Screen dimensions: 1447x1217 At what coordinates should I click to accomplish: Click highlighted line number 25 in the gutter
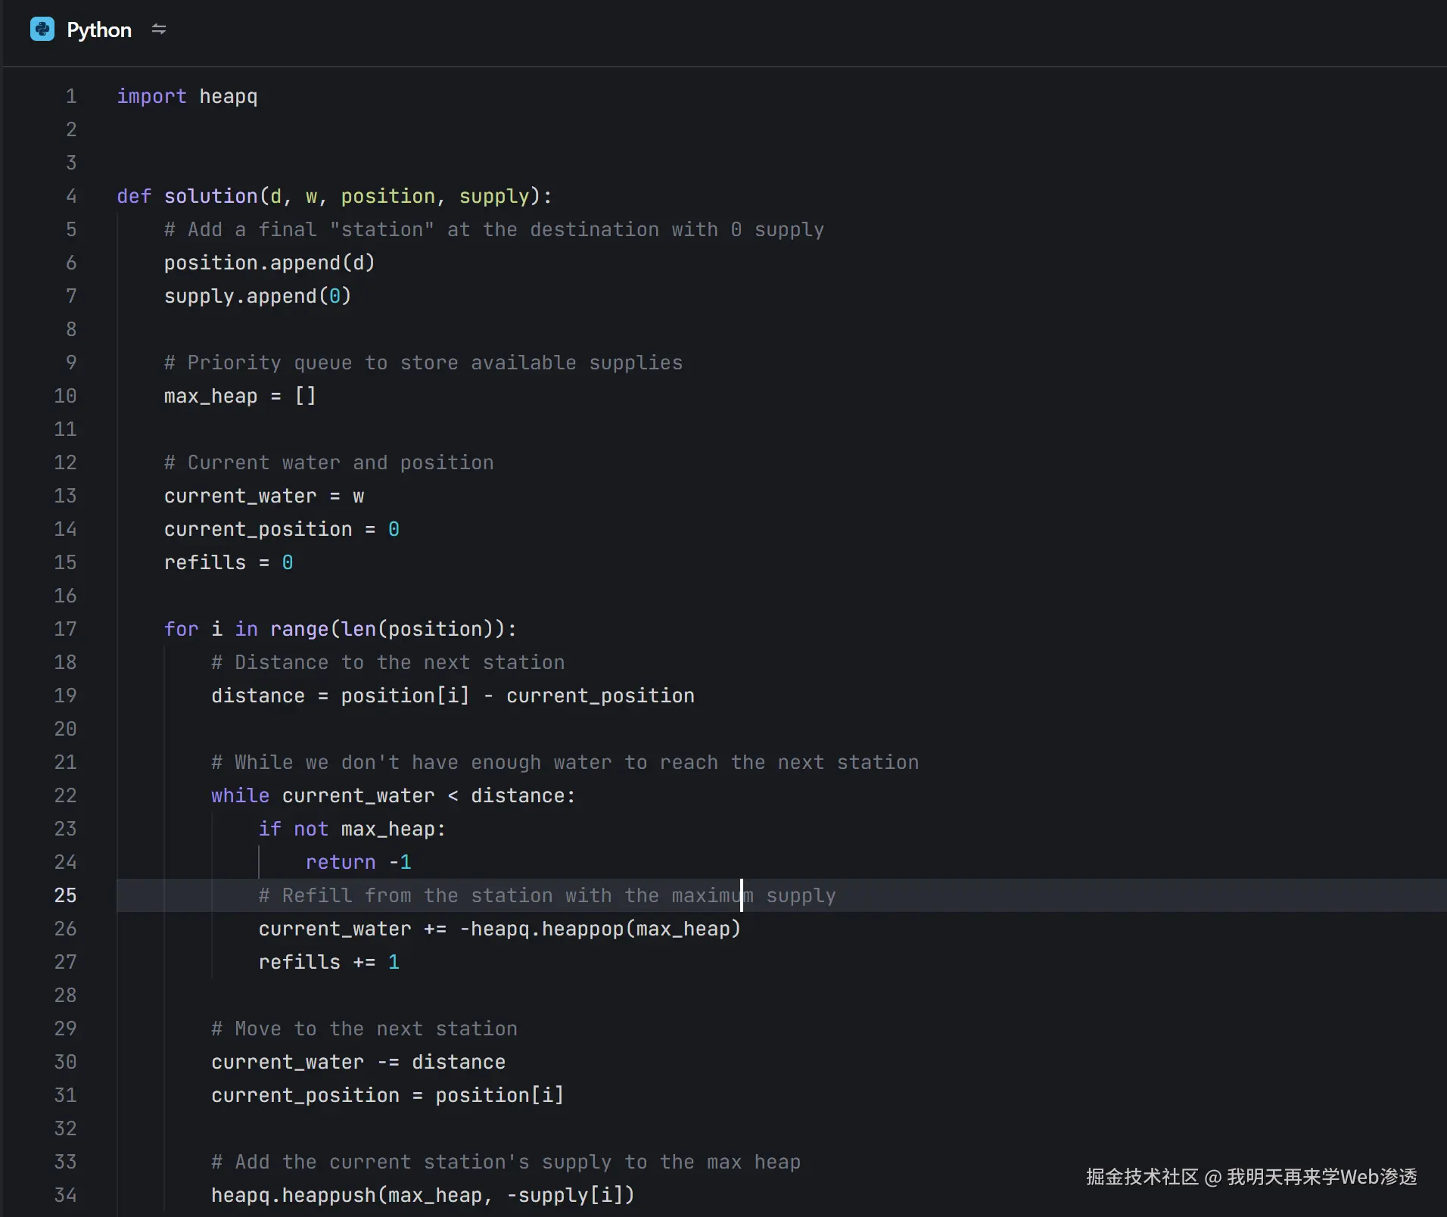(65, 895)
